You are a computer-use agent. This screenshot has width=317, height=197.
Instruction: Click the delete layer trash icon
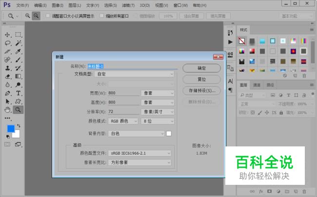click(x=304, y=191)
